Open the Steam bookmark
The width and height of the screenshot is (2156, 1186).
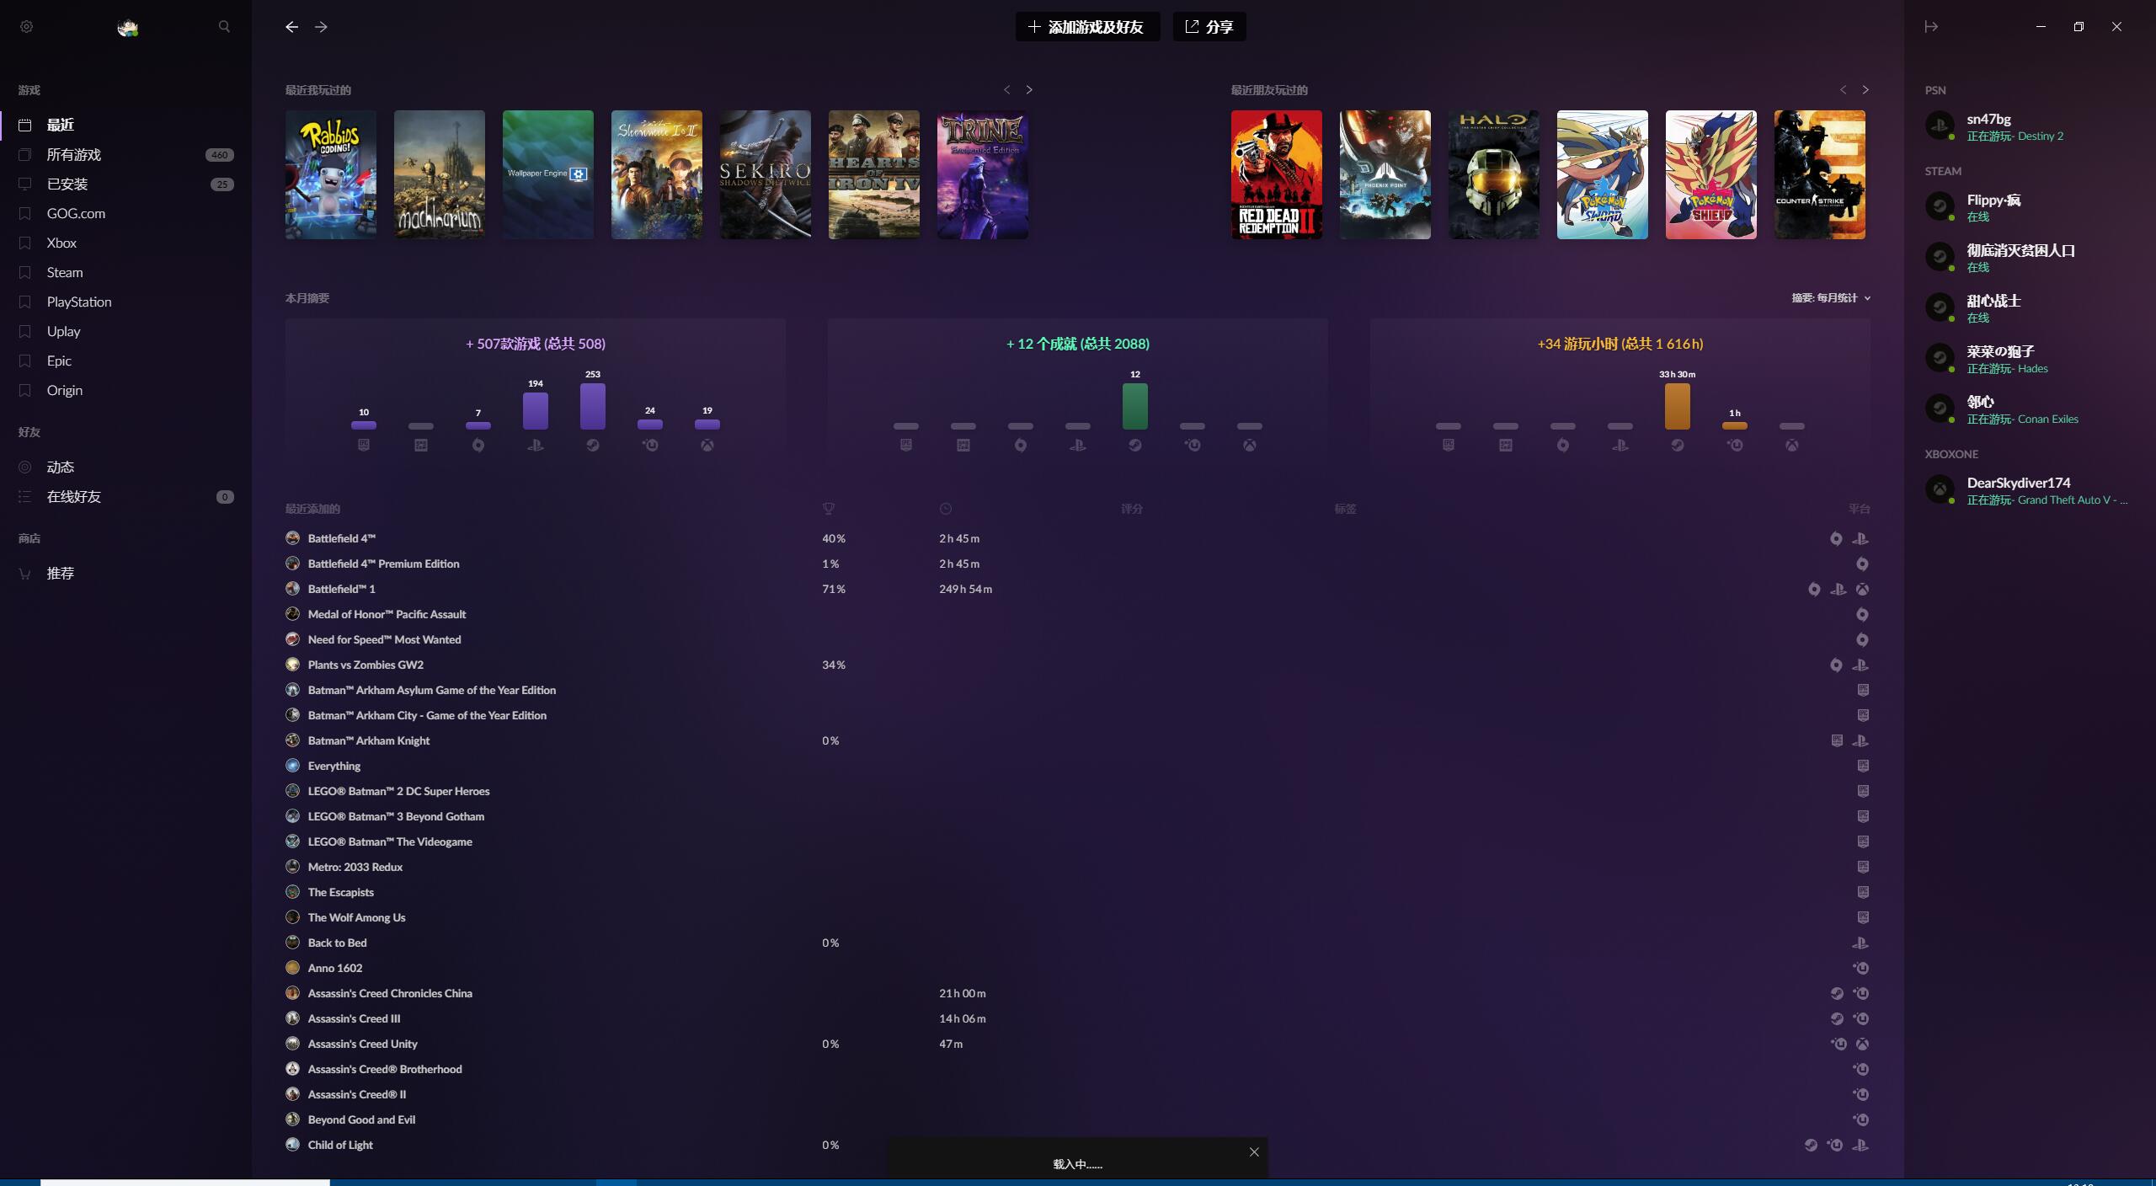[x=125, y=273]
